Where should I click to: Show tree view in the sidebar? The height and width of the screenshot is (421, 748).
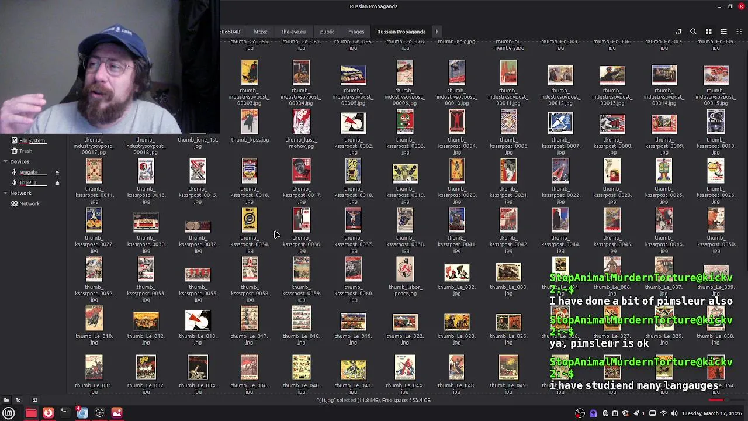click(18, 400)
